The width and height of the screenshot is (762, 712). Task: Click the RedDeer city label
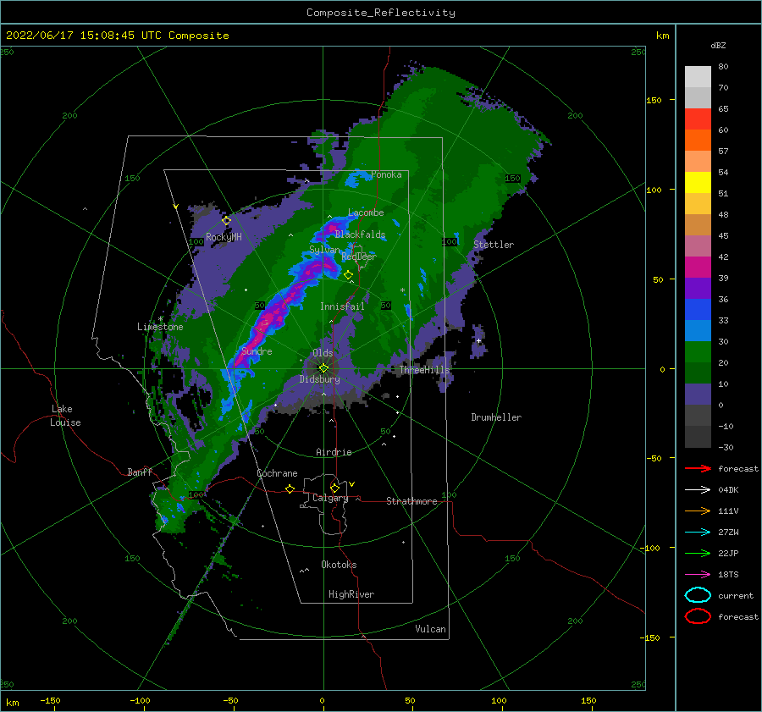(x=359, y=257)
